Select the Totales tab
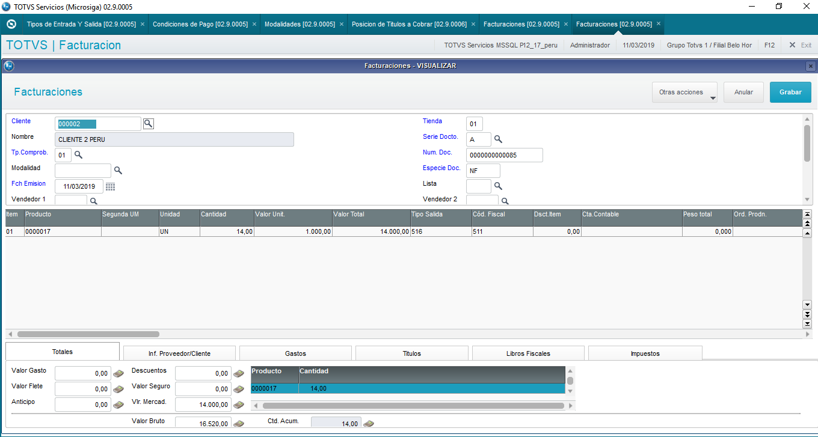This screenshot has height=437, width=818. pos(63,352)
